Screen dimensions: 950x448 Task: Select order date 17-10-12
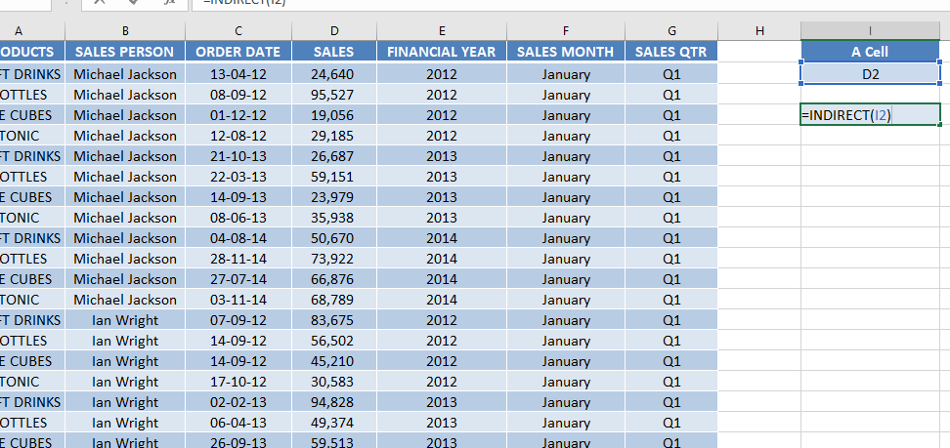click(x=238, y=382)
